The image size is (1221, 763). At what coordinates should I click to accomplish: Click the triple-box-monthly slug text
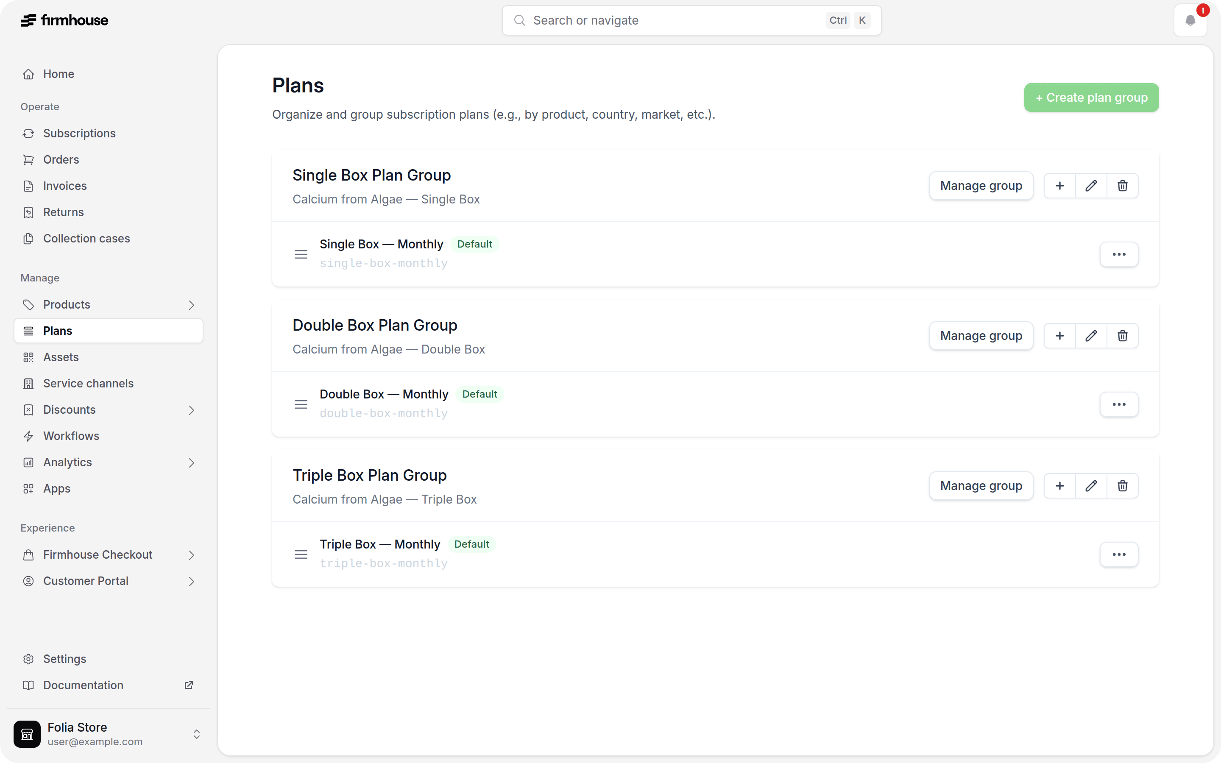coord(383,563)
